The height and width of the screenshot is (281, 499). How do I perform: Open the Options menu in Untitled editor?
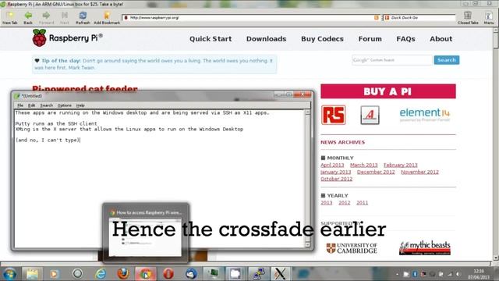tap(64, 105)
